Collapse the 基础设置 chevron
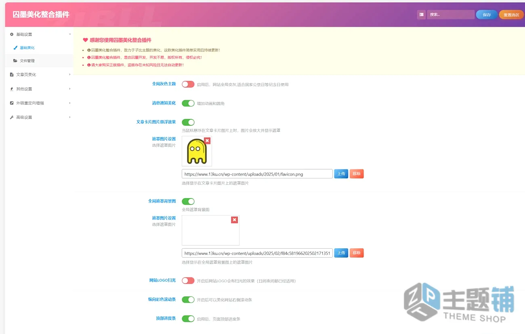The width and height of the screenshot is (525, 334). tap(70, 34)
